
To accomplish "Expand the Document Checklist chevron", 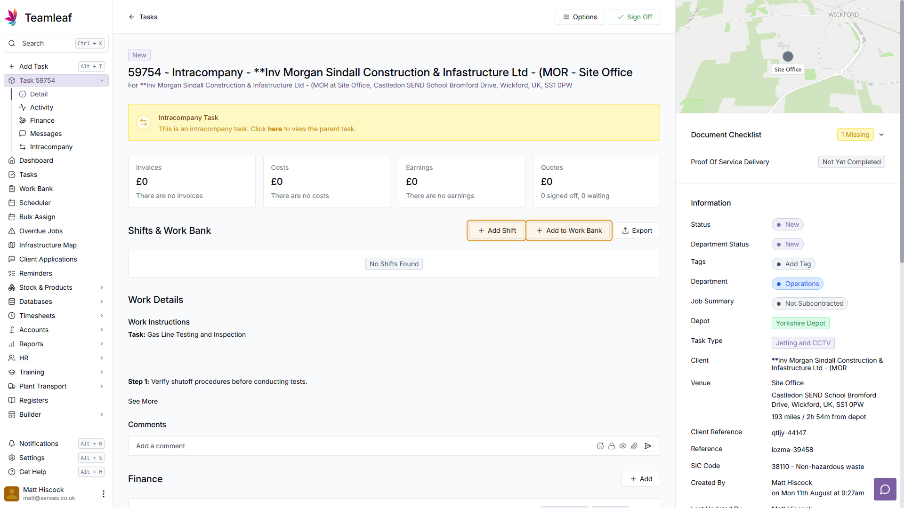I will tap(881, 135).
